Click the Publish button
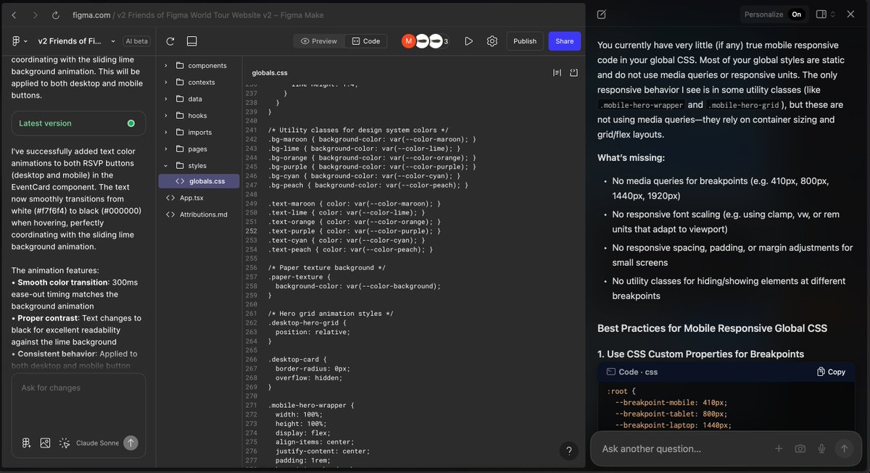This screenshot has width=870, height=473. [x=525, y=41]
